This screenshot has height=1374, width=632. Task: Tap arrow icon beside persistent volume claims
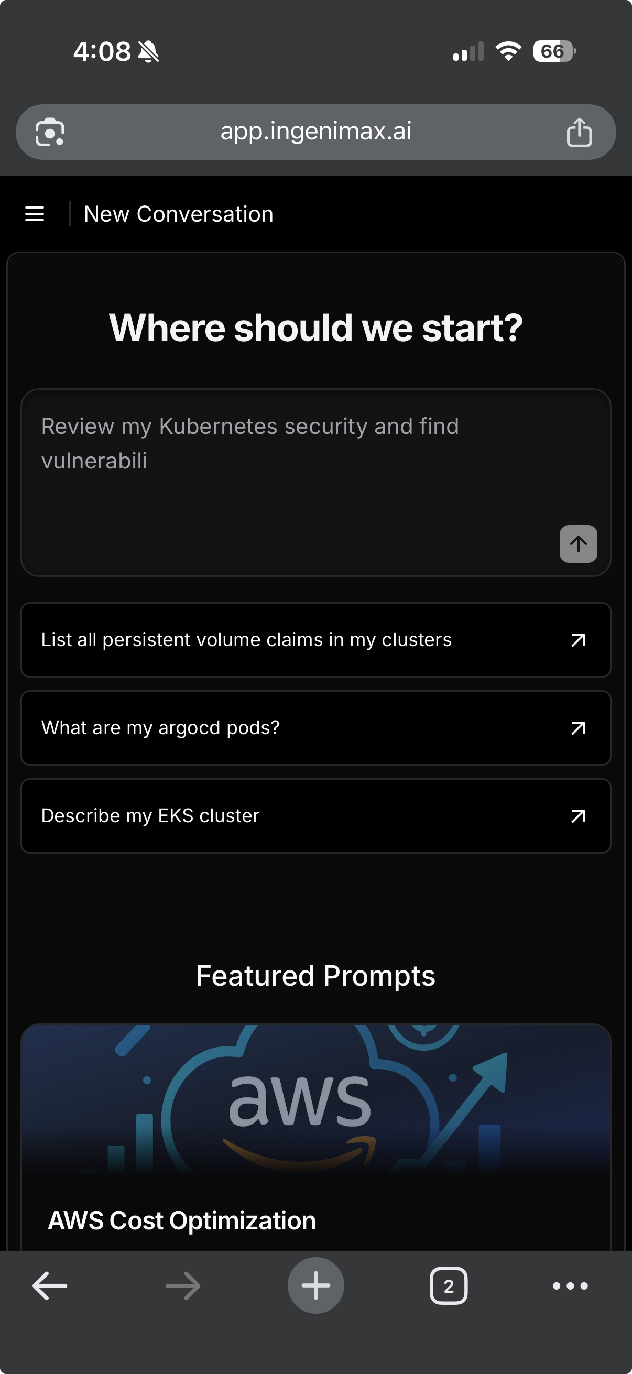[x=578, y=639]
